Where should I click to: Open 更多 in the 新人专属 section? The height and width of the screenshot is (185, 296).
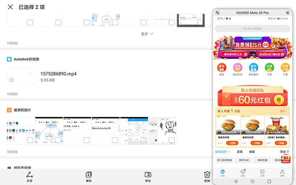pyautogui.click(x=283, y=111)
